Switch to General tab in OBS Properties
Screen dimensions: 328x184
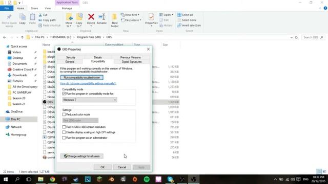coord(70,62)
